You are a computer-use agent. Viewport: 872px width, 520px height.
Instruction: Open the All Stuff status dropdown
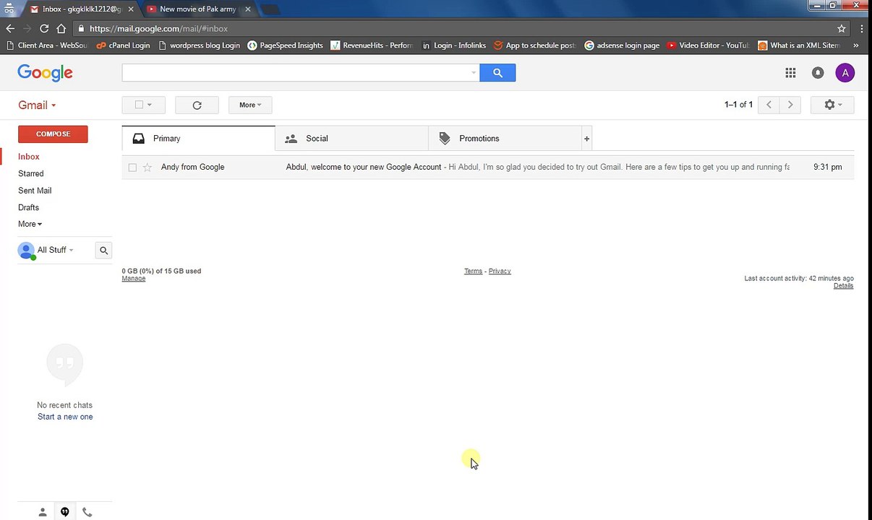pos(55,250)
